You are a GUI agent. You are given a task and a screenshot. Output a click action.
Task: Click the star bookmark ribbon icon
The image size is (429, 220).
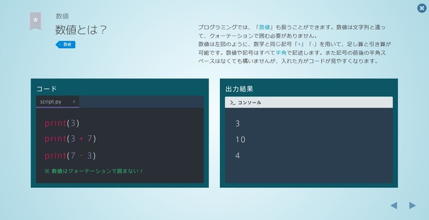(x=36, y=21)
